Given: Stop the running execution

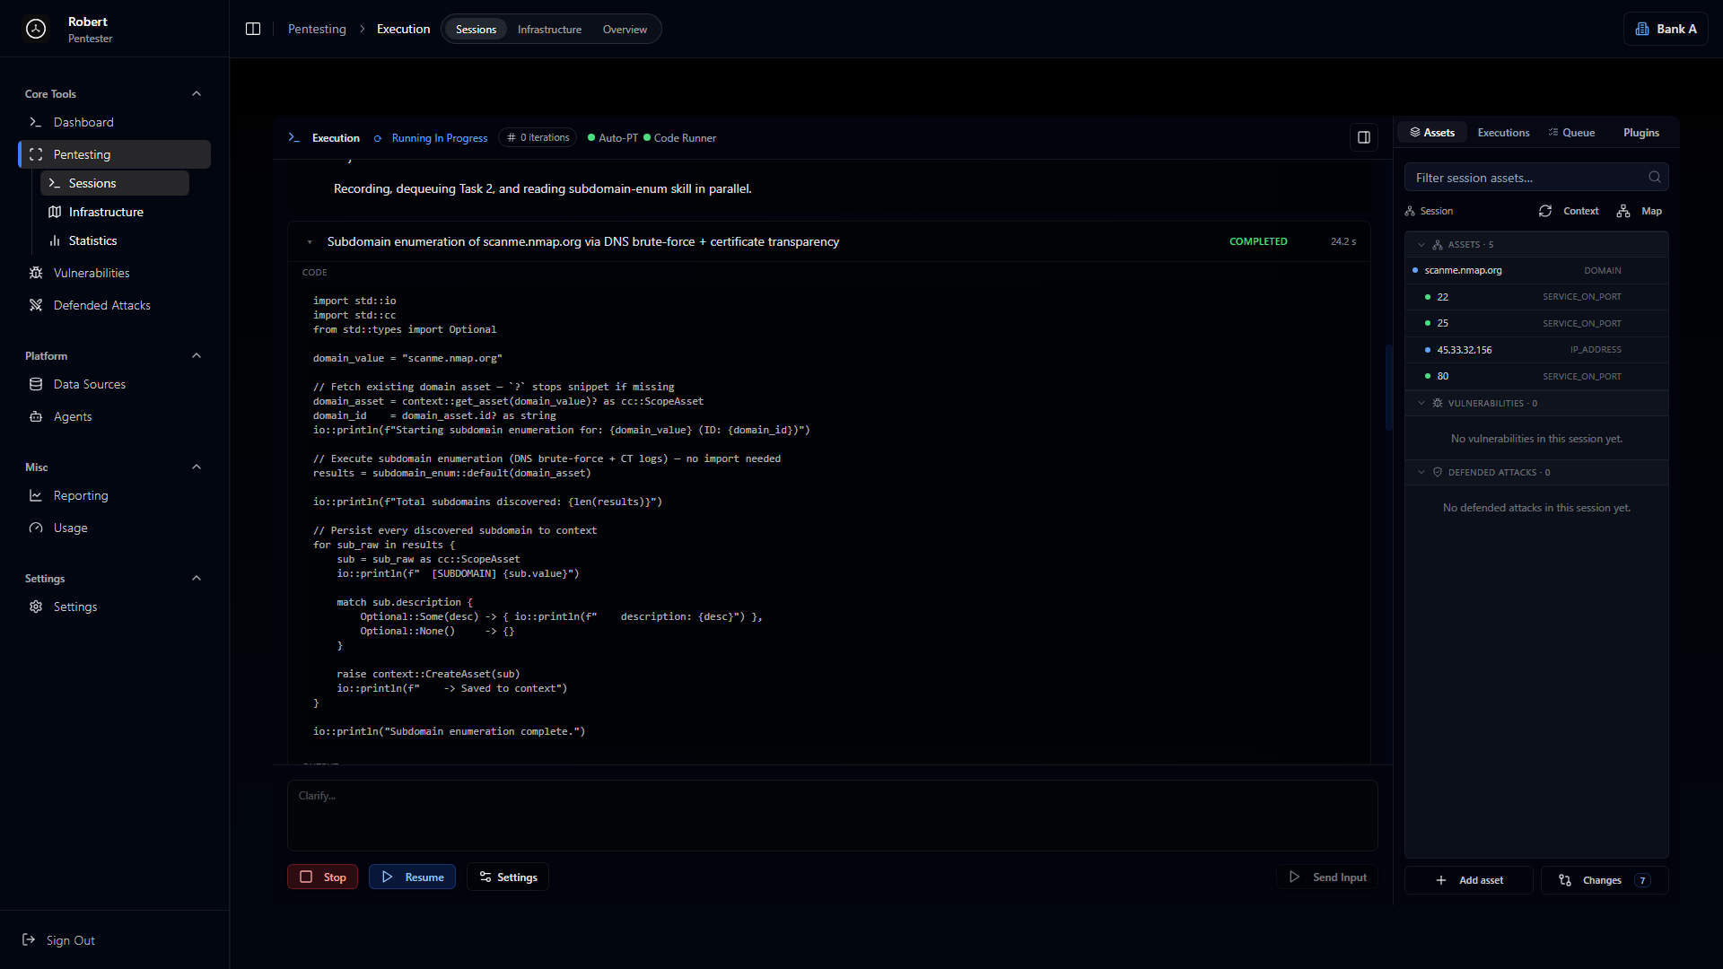Looking at the screenshot, I should coord(322,877).
